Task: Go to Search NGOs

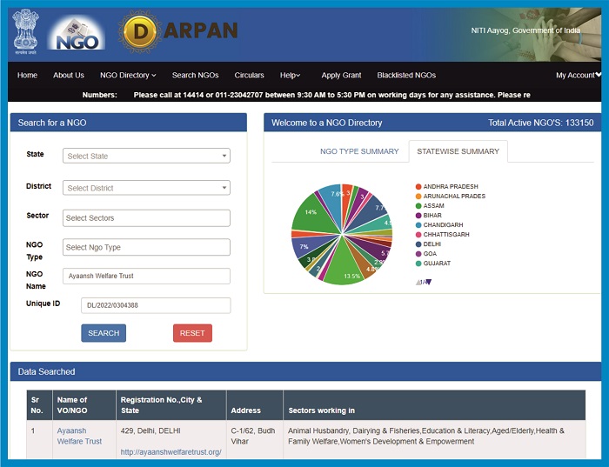Action: tap(196, 76)
